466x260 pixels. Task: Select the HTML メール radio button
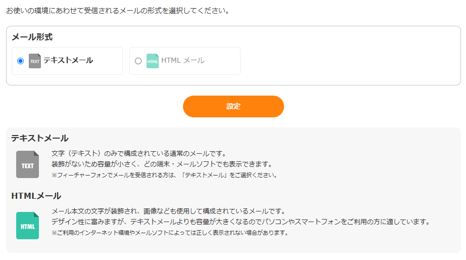[138, 61]
